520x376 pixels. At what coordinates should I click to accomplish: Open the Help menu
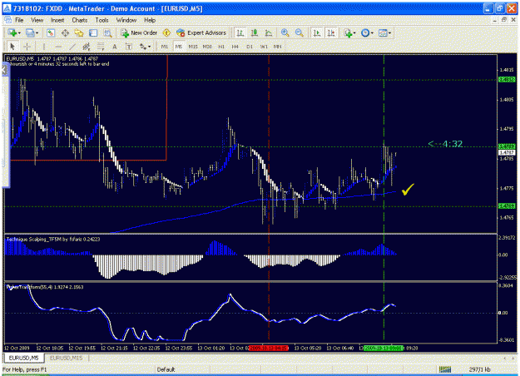coord(150,20)
